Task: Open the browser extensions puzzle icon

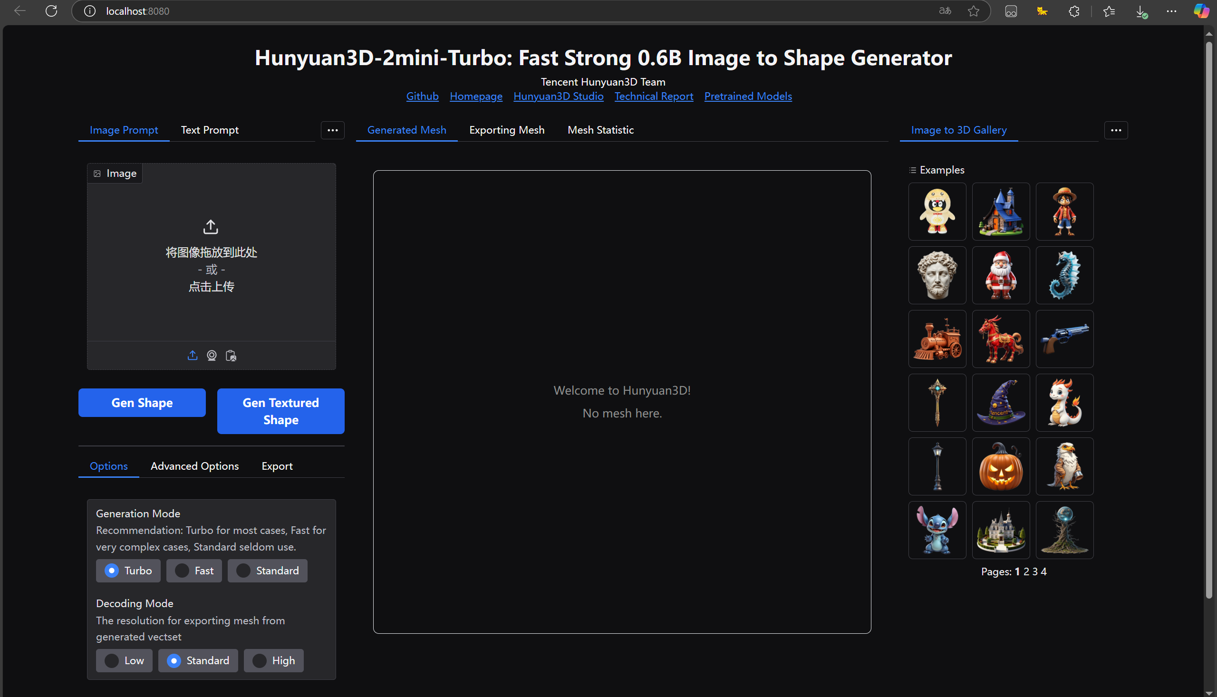Action: [x=1074, y=11]
